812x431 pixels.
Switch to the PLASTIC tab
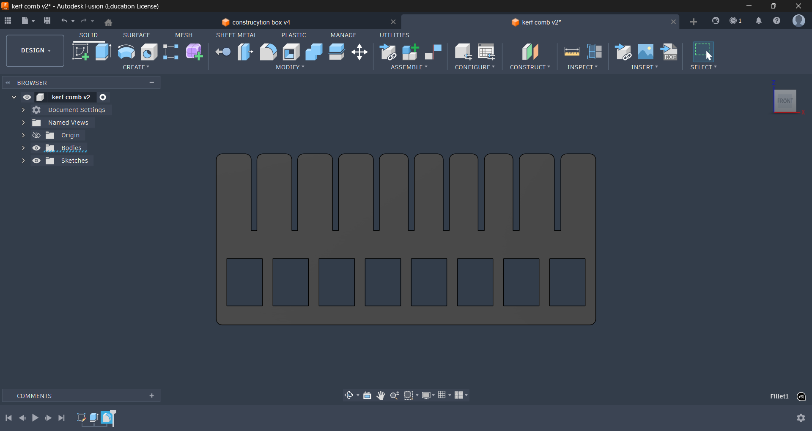click(x=294, y=35)
